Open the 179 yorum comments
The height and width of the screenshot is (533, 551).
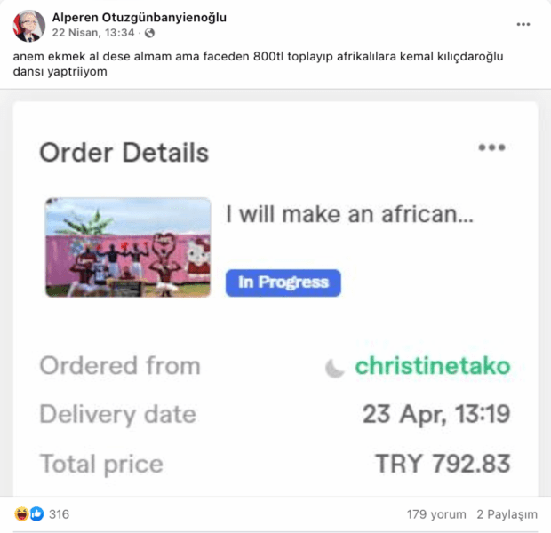point(436,514)
